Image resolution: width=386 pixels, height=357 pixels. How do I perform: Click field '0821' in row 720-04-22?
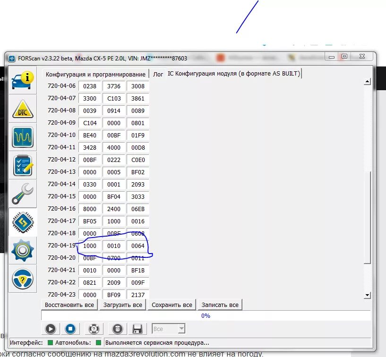click(90, 283)
